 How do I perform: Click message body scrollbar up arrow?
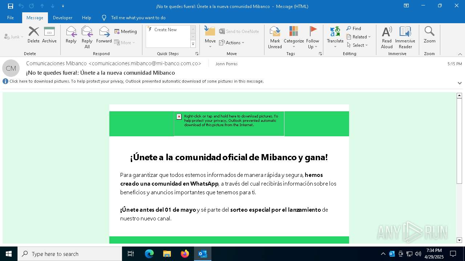(x=459, y=95)
